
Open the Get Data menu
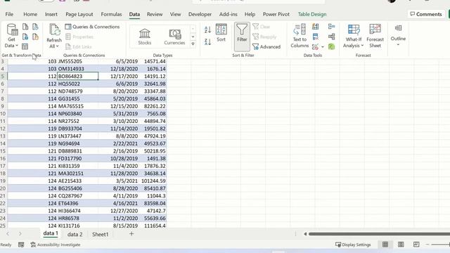coord(11,36)
